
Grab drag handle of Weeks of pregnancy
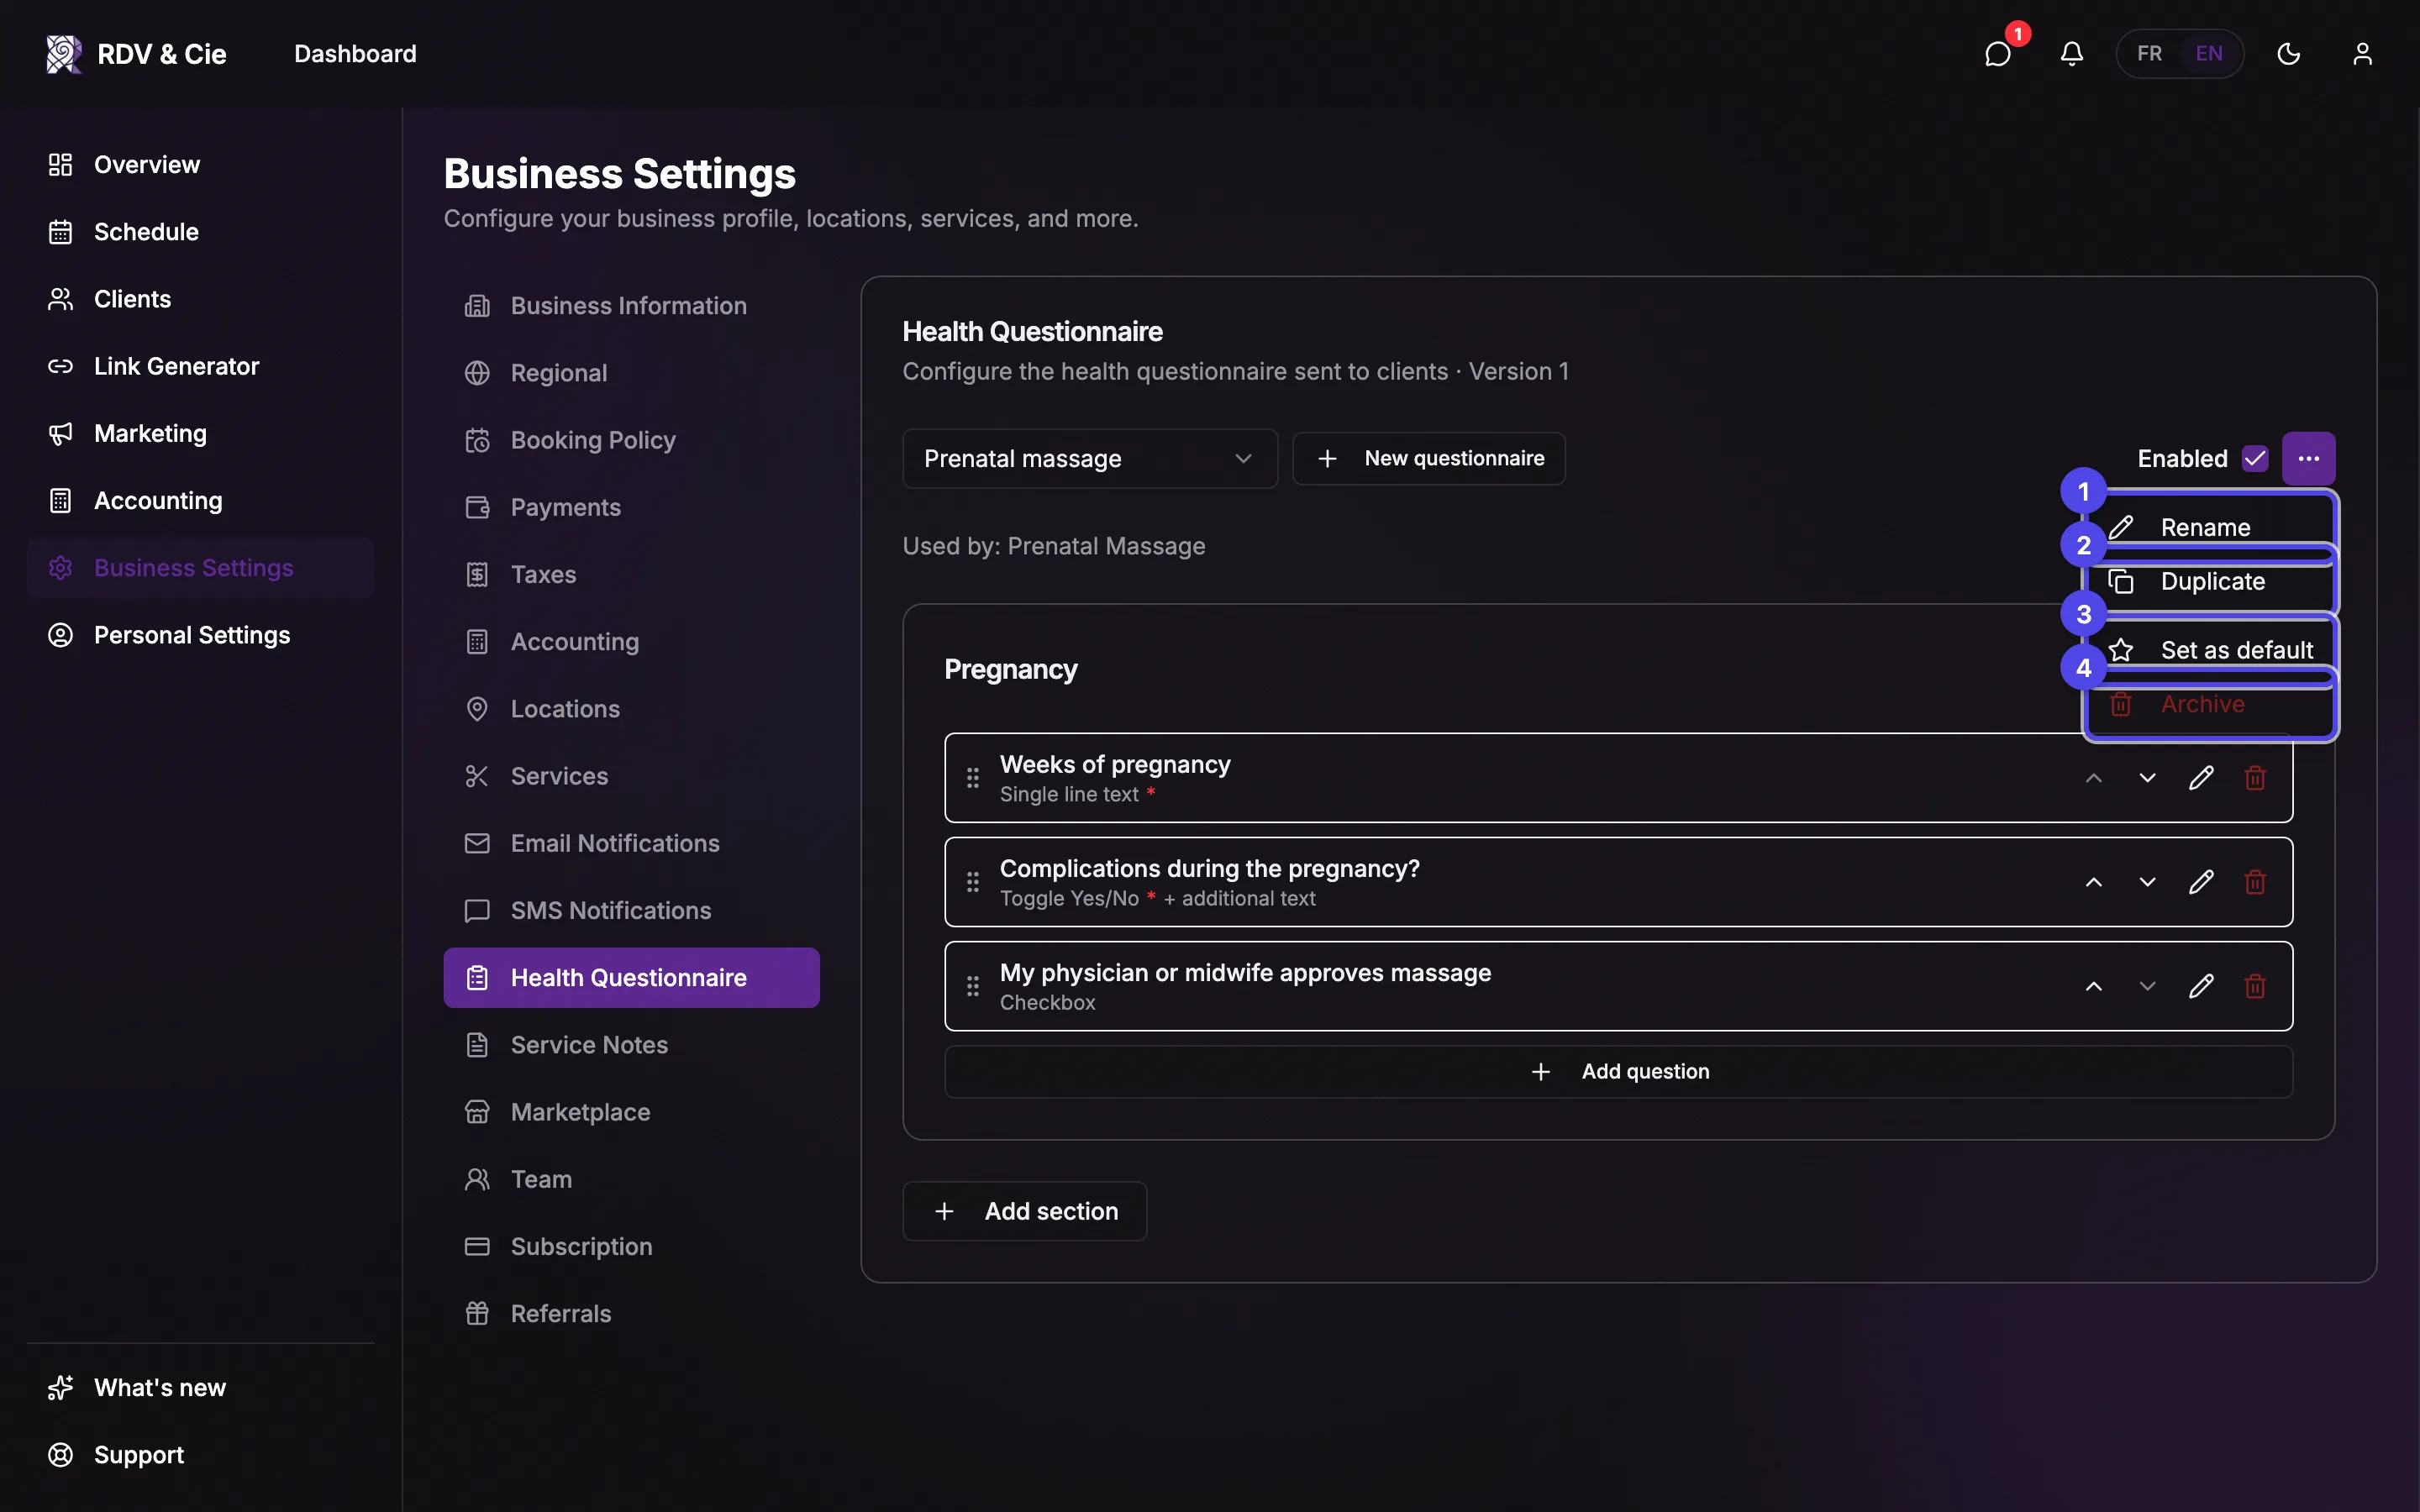[x=973, y=778]
